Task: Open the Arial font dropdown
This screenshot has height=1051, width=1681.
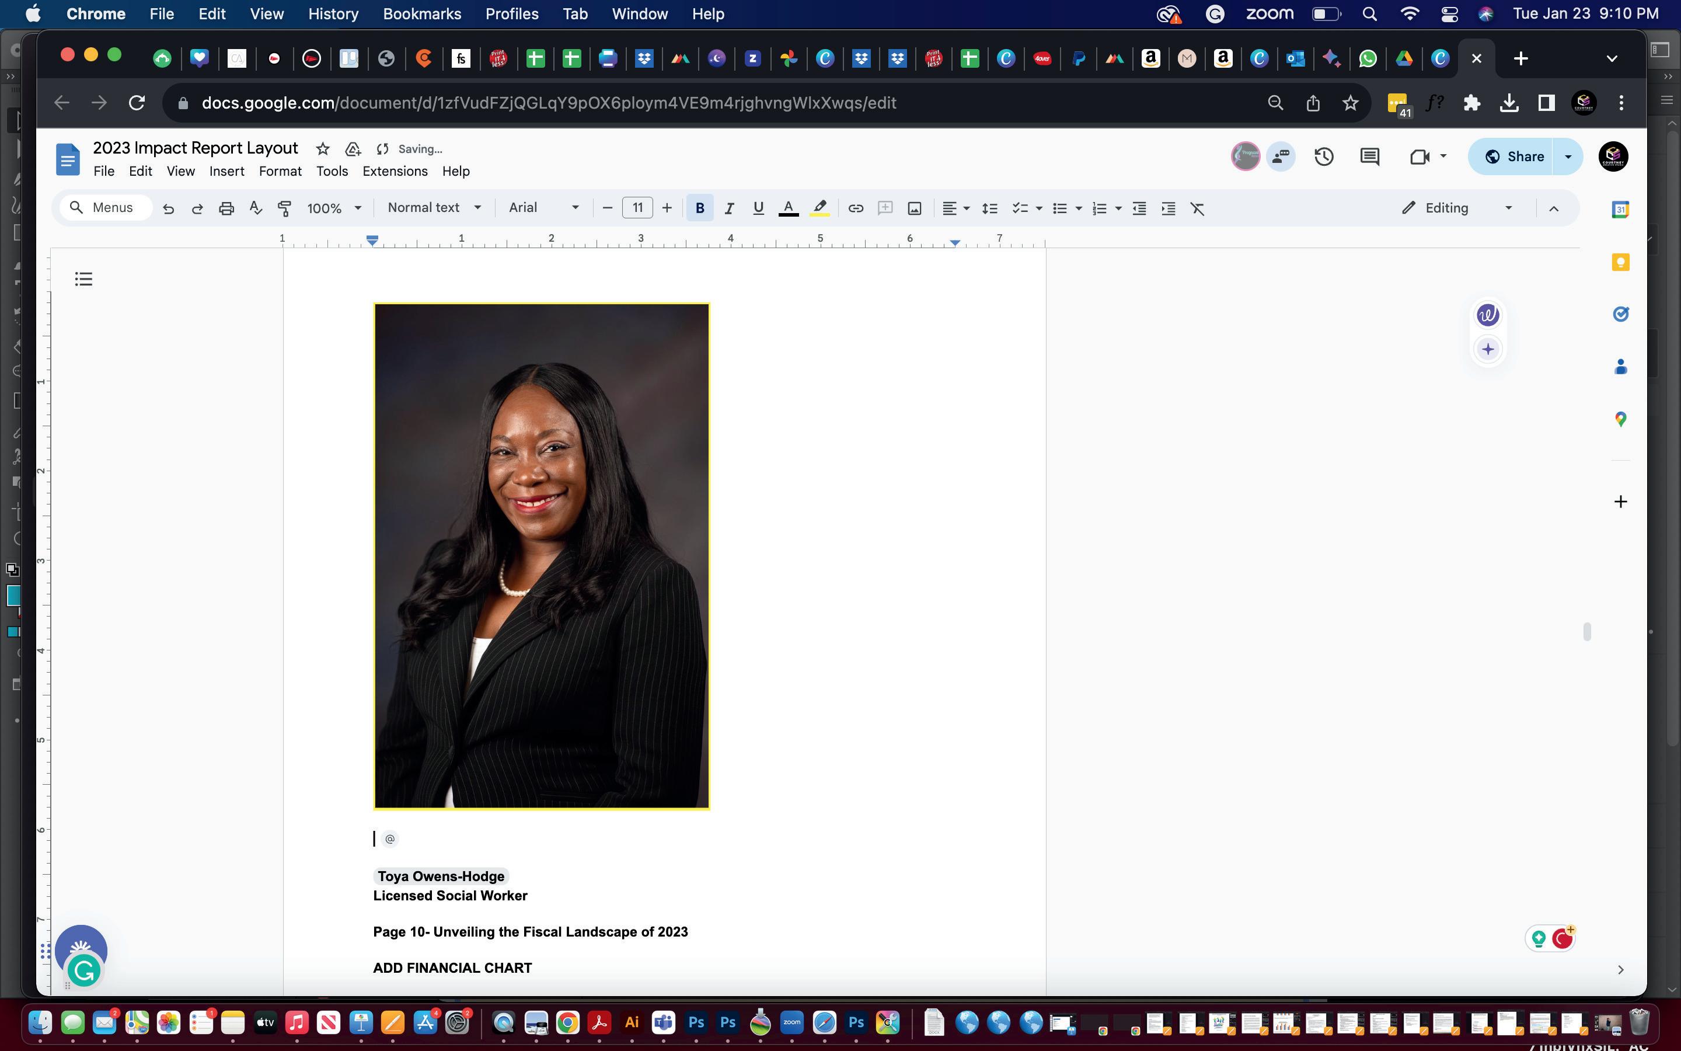Action: pyautogui.click(x=543, y=208)
